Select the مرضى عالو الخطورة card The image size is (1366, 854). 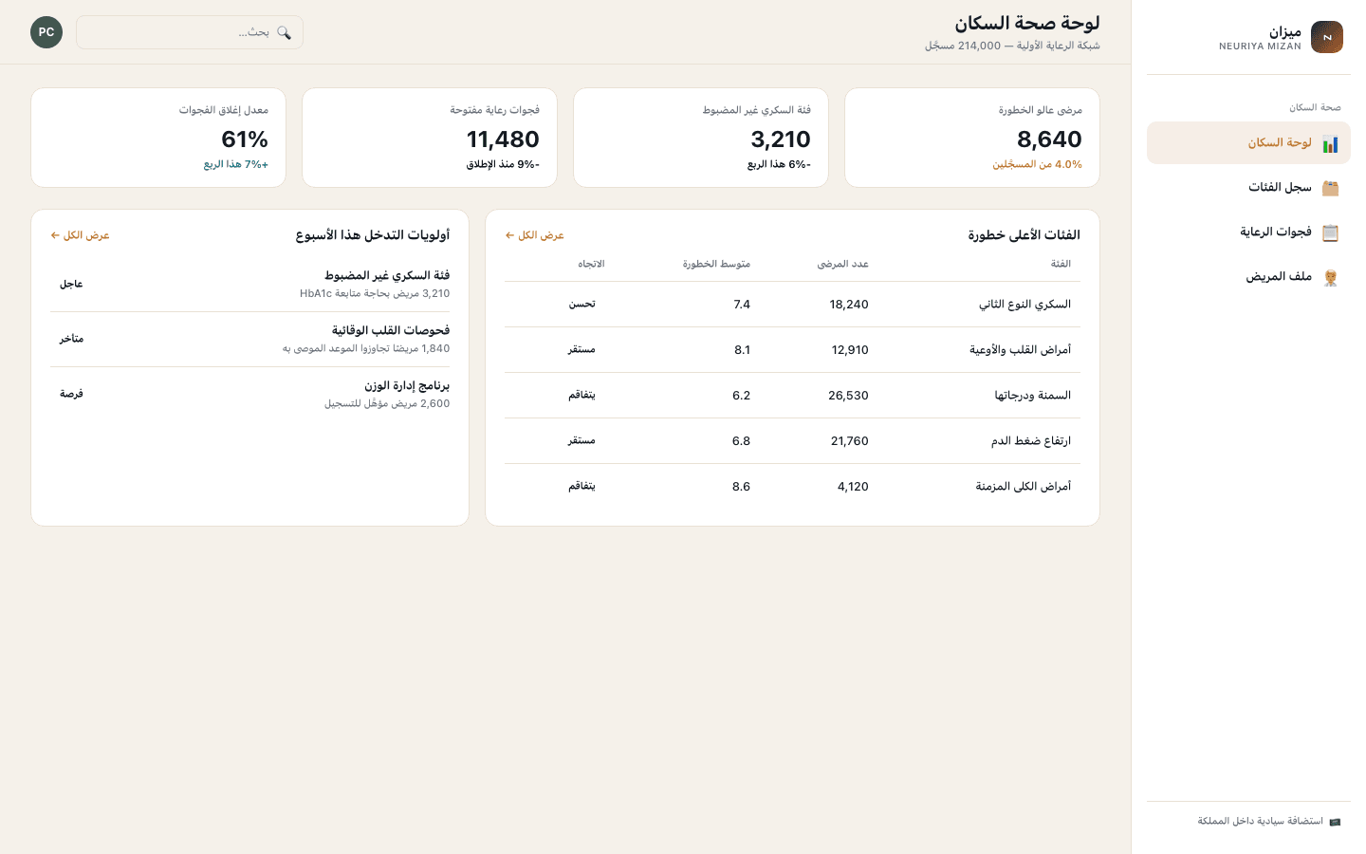(972, 138)
